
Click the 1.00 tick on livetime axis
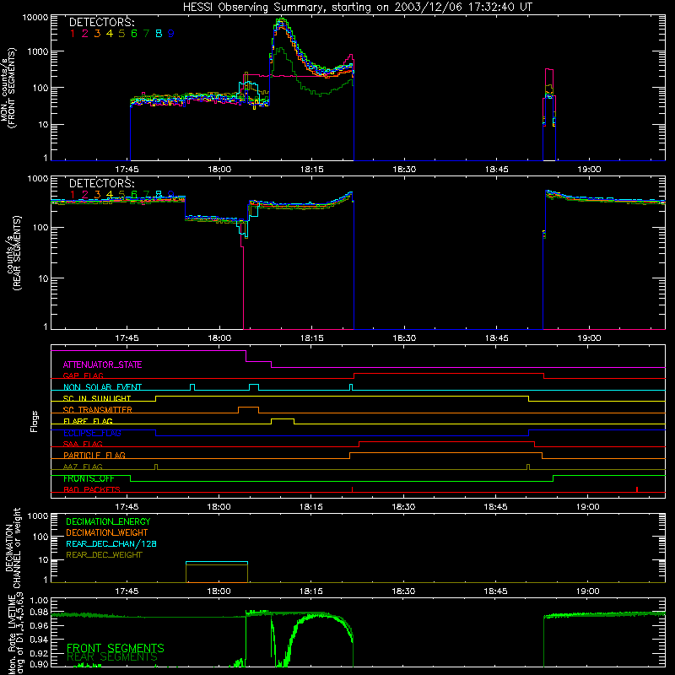pos(39,601)
